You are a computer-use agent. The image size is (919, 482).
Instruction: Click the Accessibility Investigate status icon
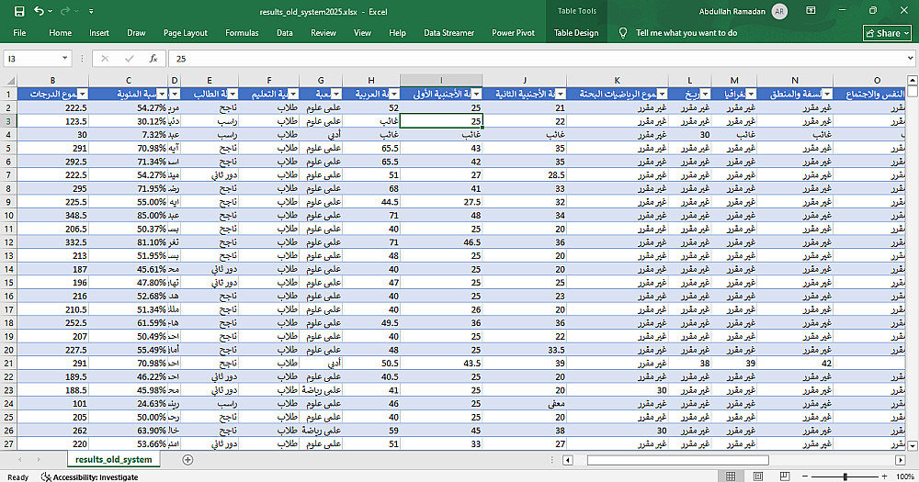(46, 477)
